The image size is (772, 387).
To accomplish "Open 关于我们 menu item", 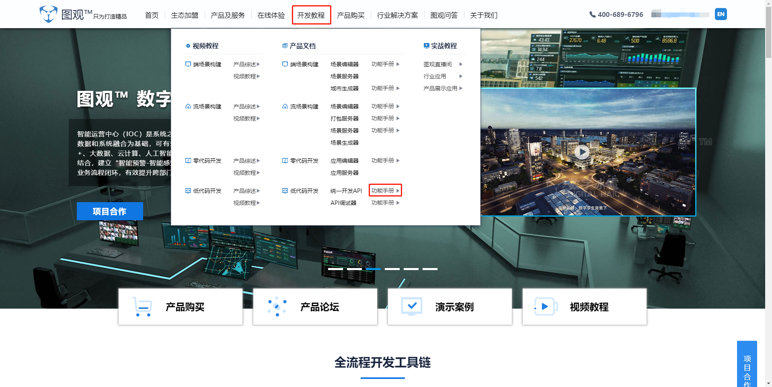I will 484,15.
